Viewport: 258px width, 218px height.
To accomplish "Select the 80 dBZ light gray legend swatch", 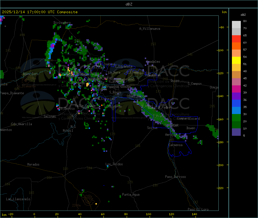I will click(236, 25).
